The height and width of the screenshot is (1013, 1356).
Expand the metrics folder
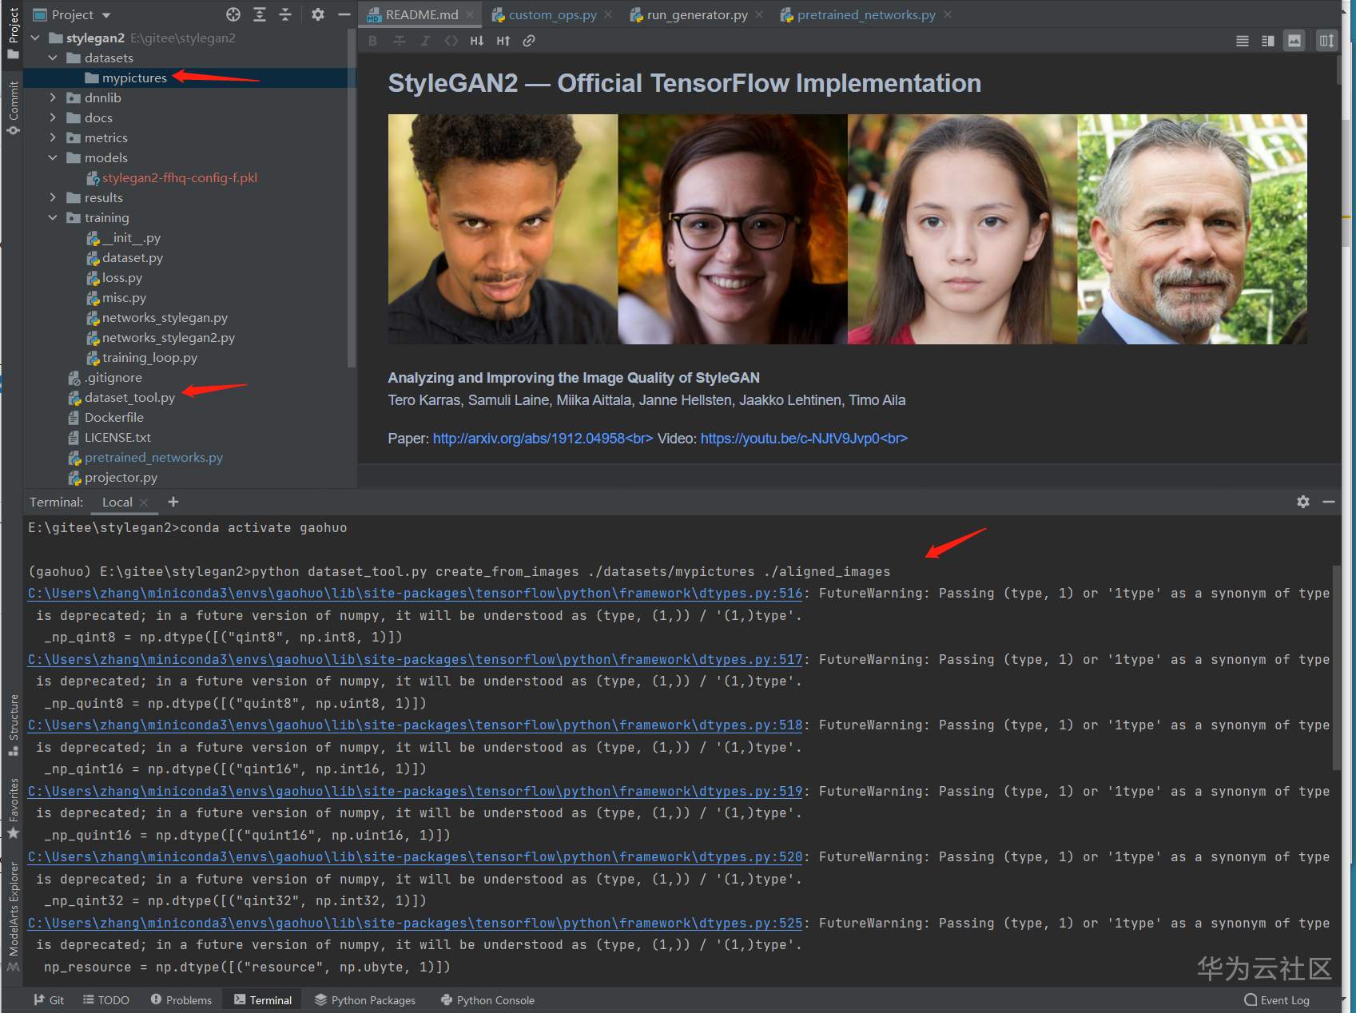[x=53, y=137]
